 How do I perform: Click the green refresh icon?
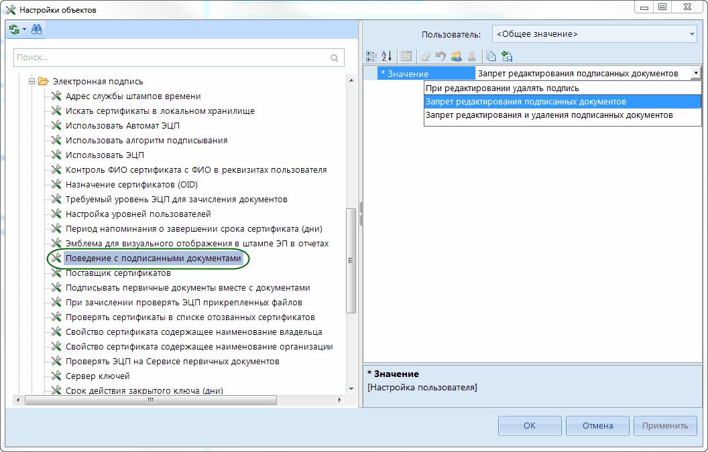(x=13, y=29)
